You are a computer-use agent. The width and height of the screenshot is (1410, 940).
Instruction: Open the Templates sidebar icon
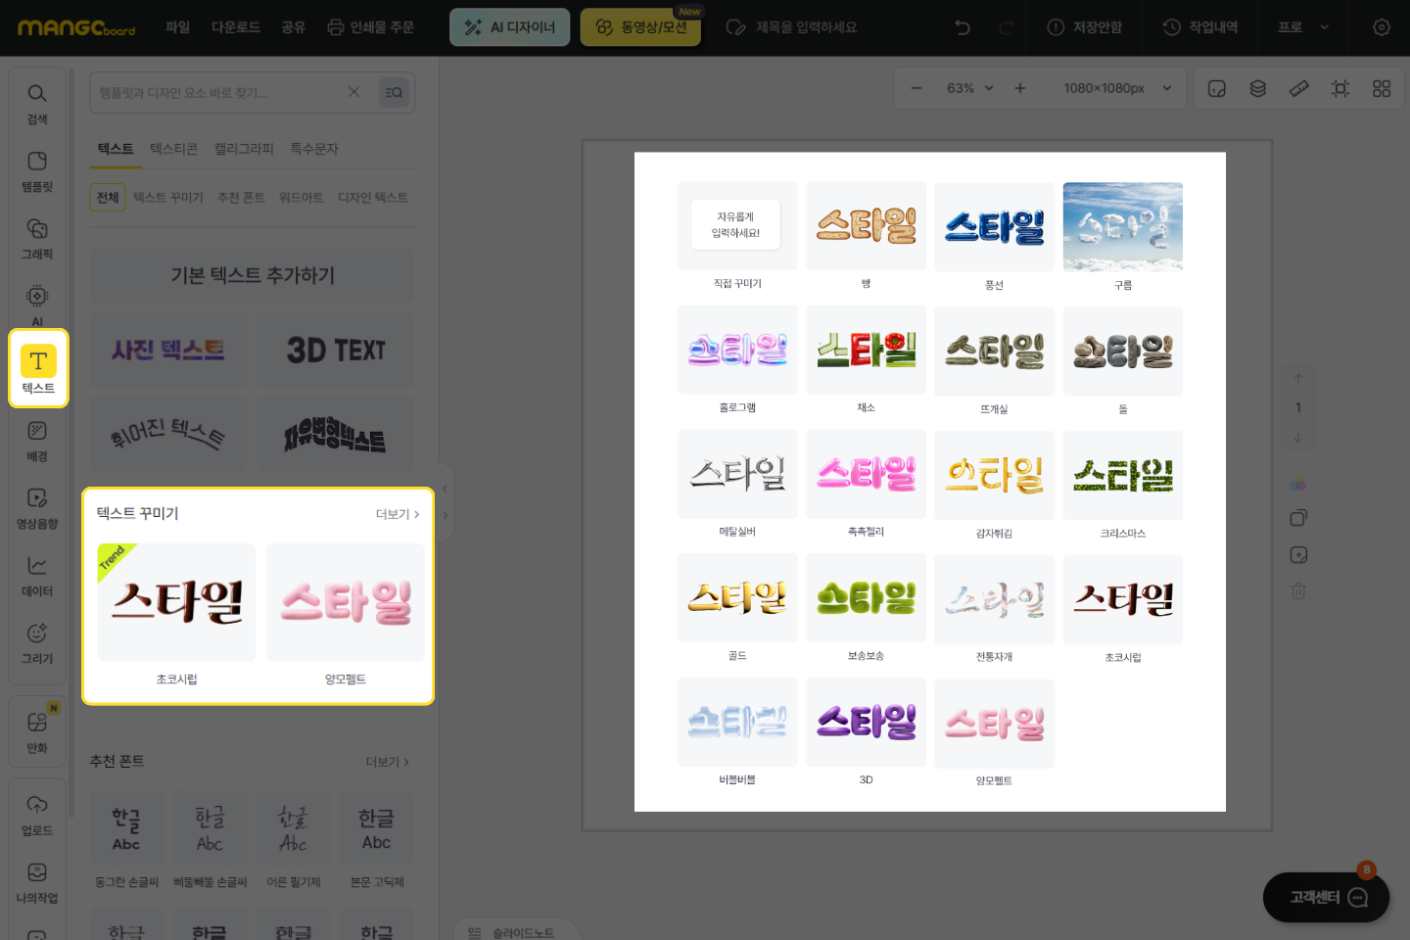pos(37,170)
